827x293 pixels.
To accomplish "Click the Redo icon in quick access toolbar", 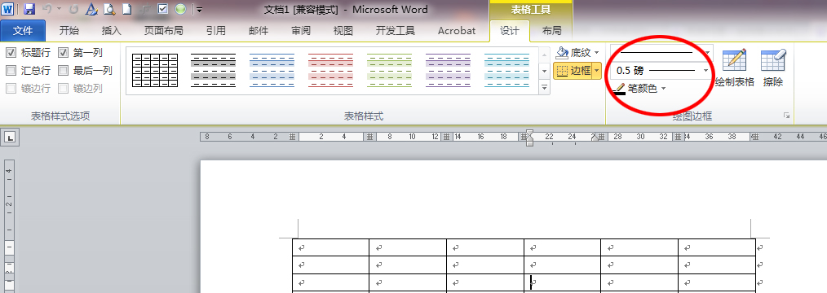I will (x=74, y=9).
